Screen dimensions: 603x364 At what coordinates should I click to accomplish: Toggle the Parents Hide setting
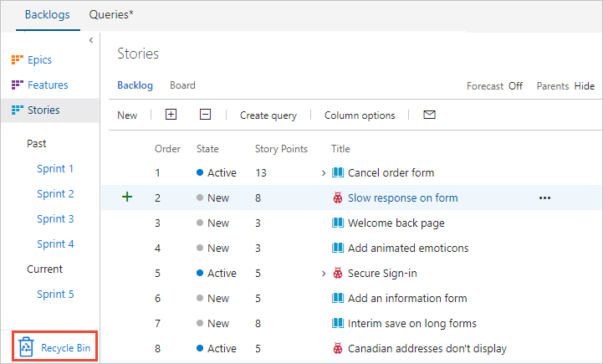(x=565, y=86)
